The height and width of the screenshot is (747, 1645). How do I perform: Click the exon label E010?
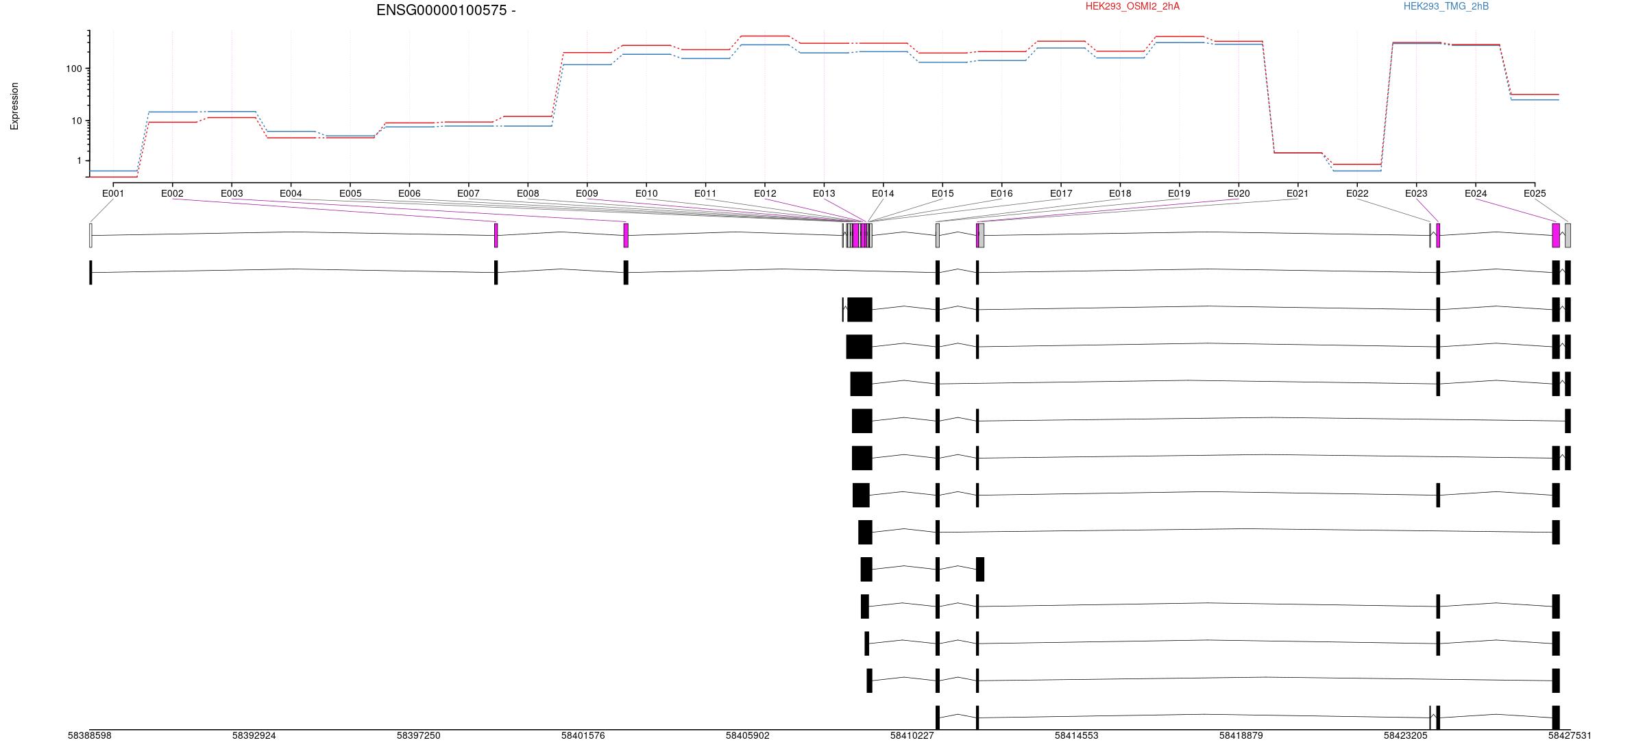tap(646, 193)
